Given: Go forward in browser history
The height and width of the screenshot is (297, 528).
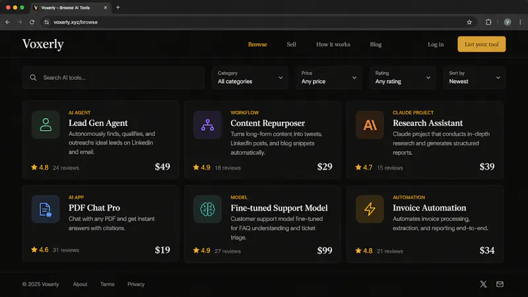Looking at the screenshot, I should click(x=20, y=22).
